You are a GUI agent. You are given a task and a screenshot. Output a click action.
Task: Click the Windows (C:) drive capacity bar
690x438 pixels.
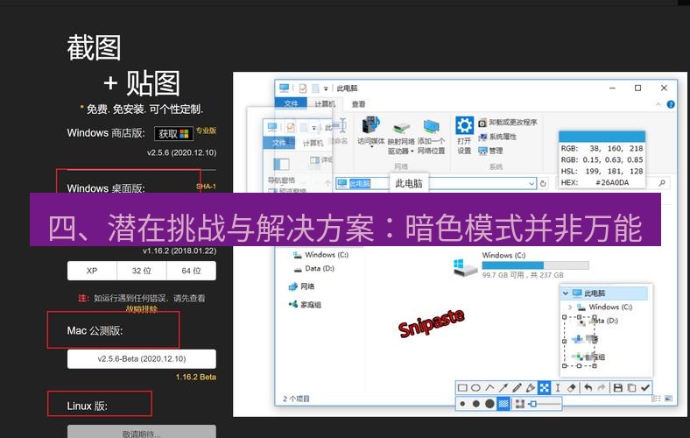tap(535, 265)
